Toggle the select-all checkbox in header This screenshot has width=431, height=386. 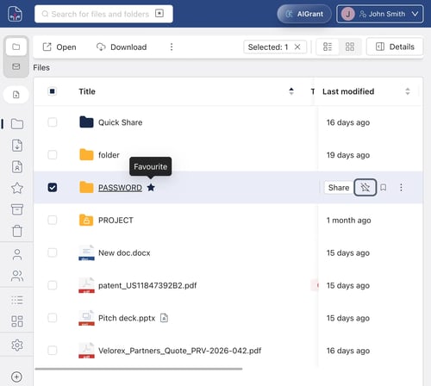52,91
